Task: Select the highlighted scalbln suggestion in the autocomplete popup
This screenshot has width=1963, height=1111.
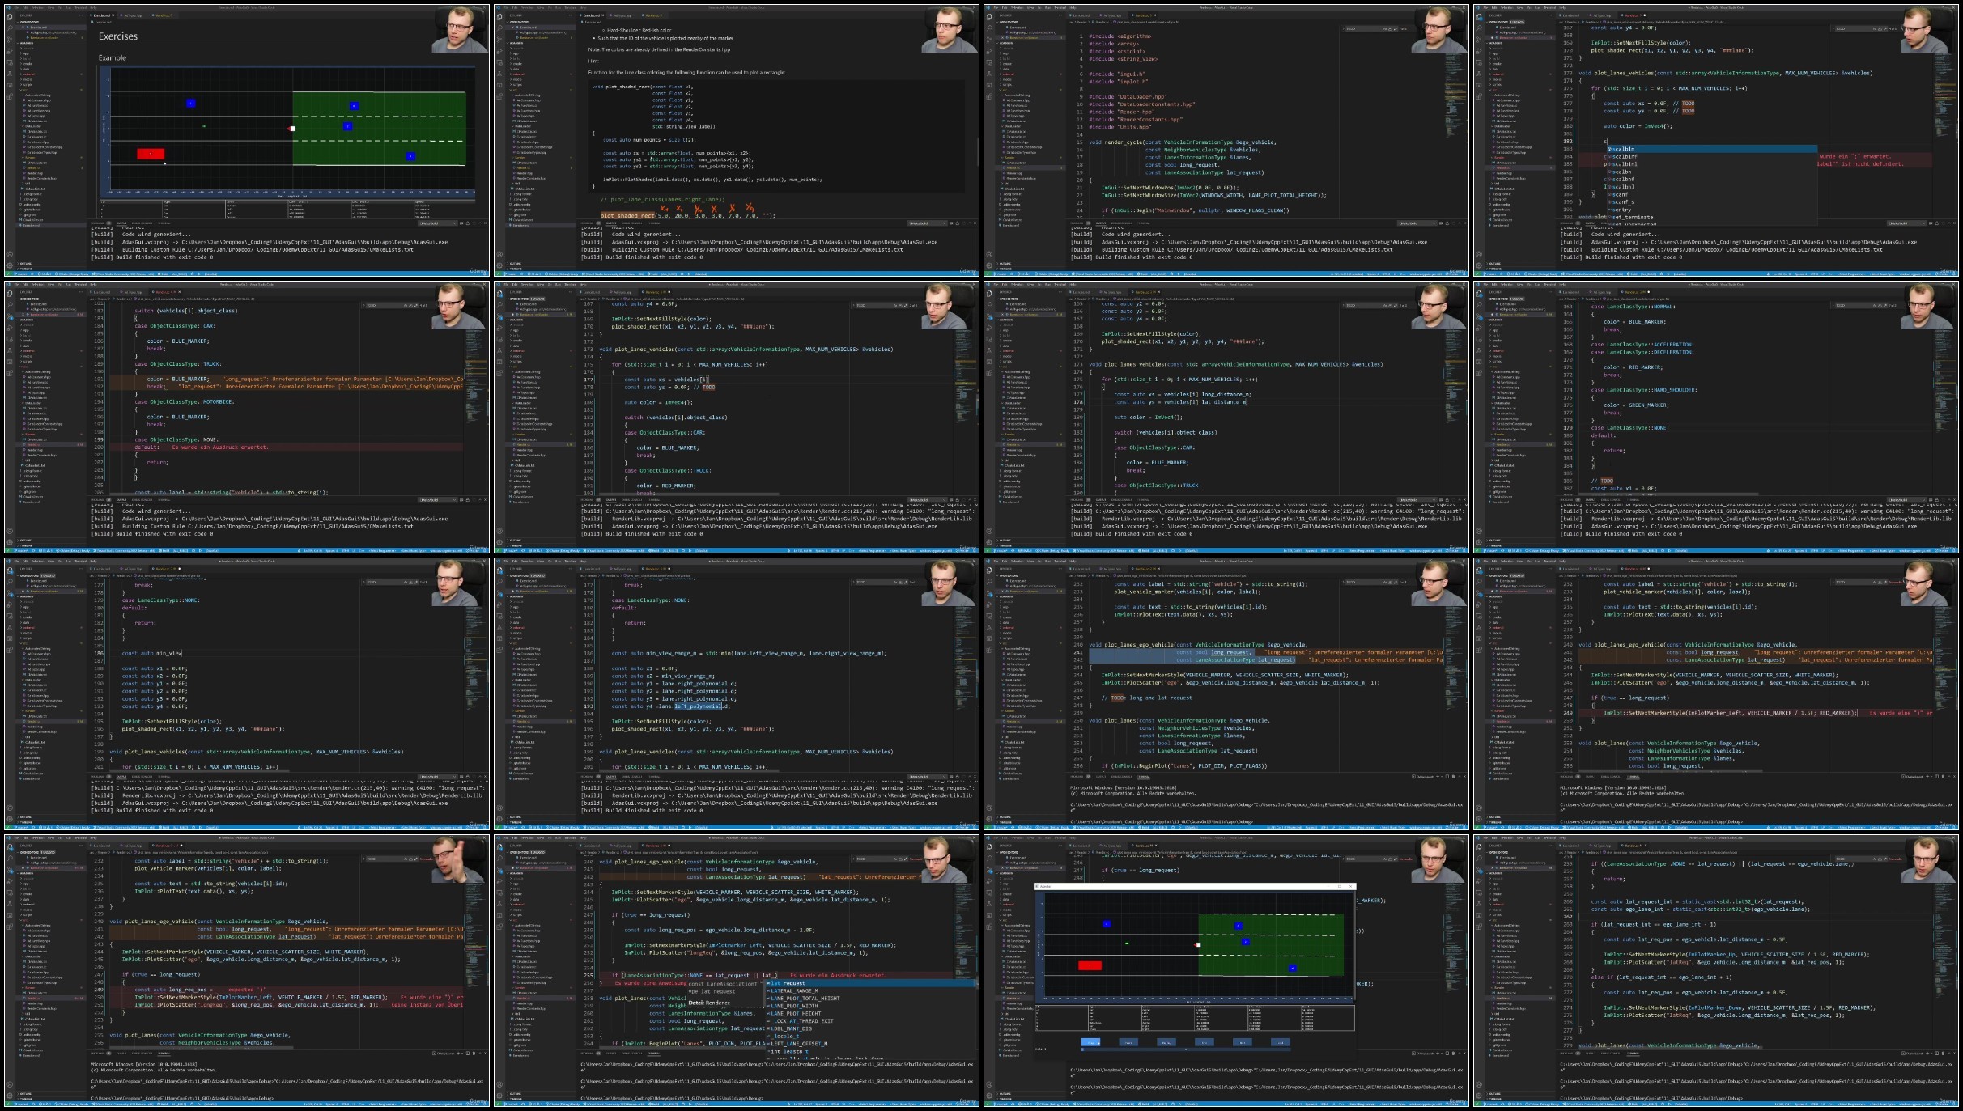Action: click(x=1711, y=149)
